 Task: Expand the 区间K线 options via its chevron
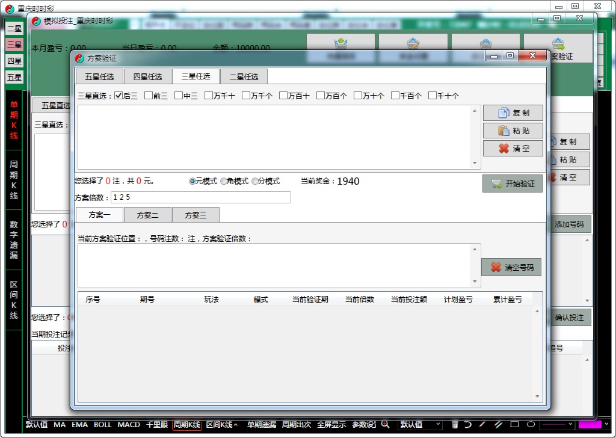(x=235, y=424)
